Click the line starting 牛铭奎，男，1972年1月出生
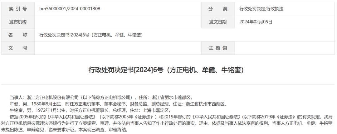This screenshot has width=337, height=134. tap(90, 111)
